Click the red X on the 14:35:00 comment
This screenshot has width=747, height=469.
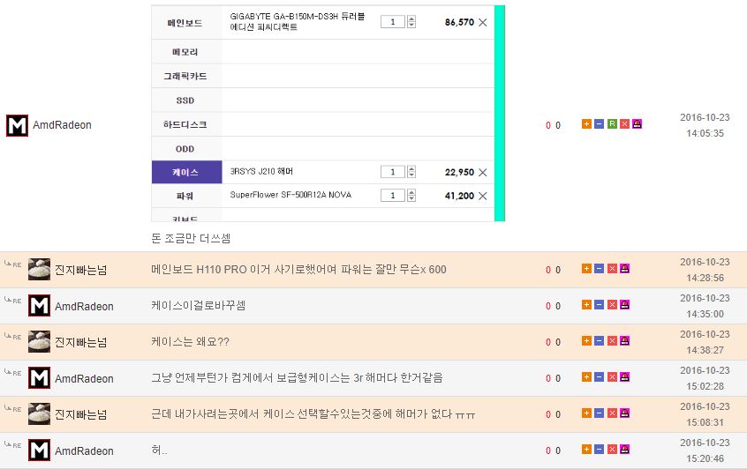click(x=612, y=305)
